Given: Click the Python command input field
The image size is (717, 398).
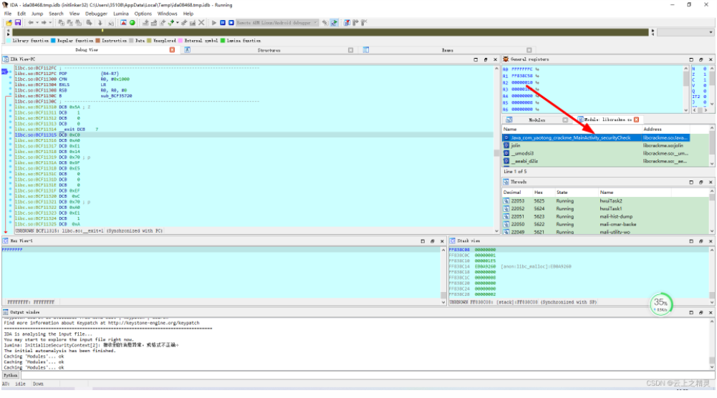Looking at the screenshot, I should (367, 375).
